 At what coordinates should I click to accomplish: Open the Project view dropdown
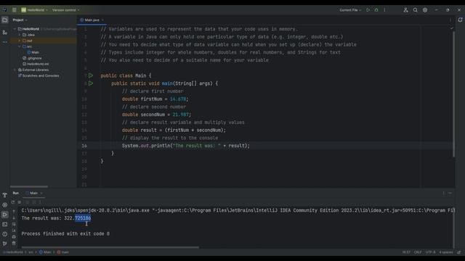point(20,20)
